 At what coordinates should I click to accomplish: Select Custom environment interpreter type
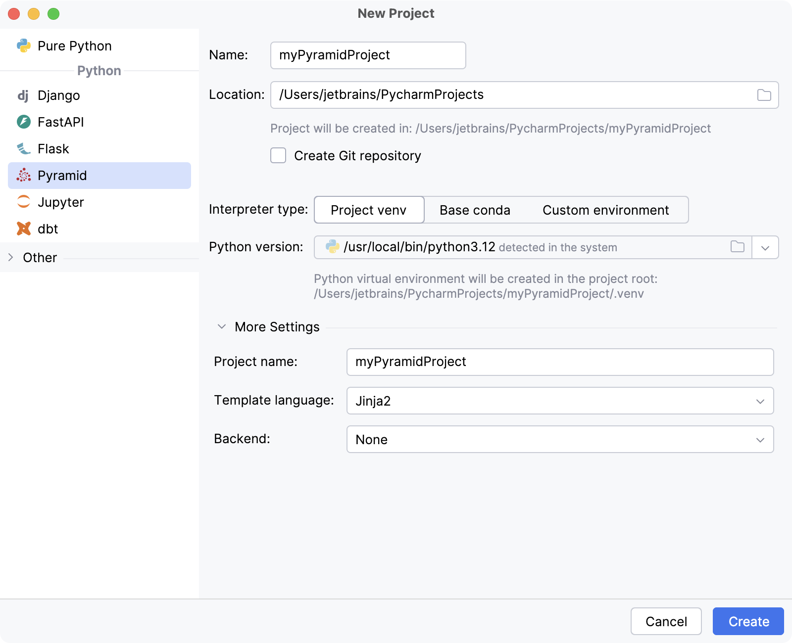(x=605, y=210)
